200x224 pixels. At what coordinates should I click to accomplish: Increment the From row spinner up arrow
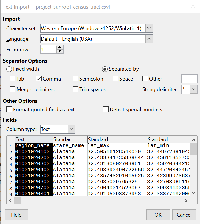tap(59, 47)
